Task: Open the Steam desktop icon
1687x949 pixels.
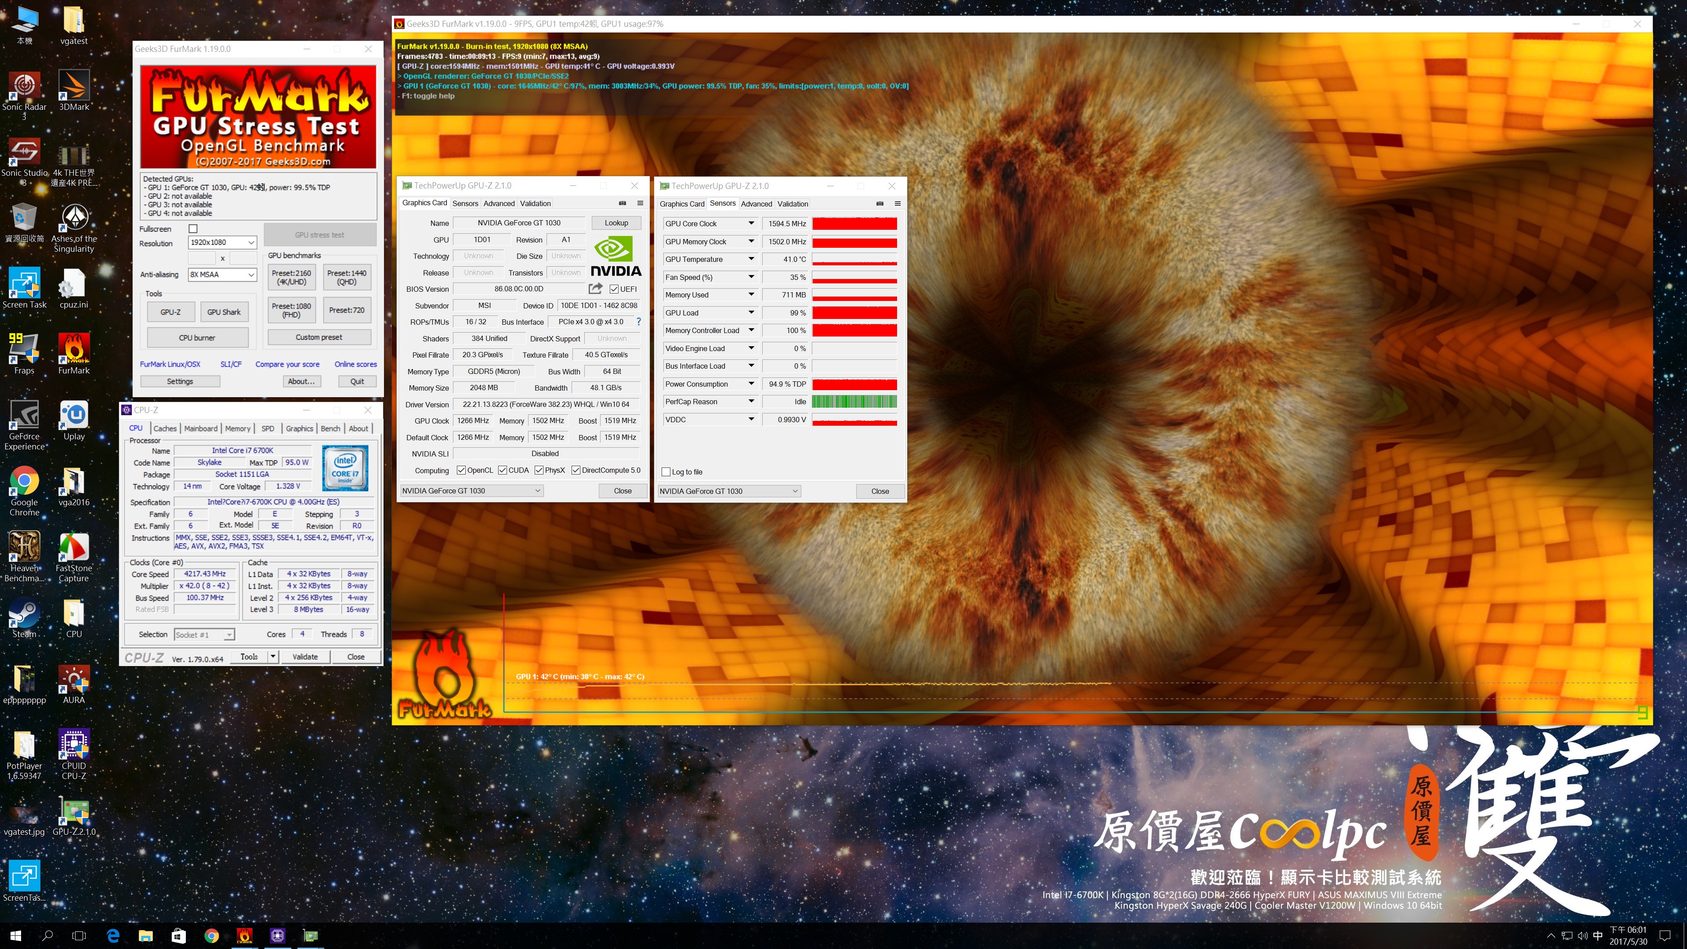Action: [24, 618]
